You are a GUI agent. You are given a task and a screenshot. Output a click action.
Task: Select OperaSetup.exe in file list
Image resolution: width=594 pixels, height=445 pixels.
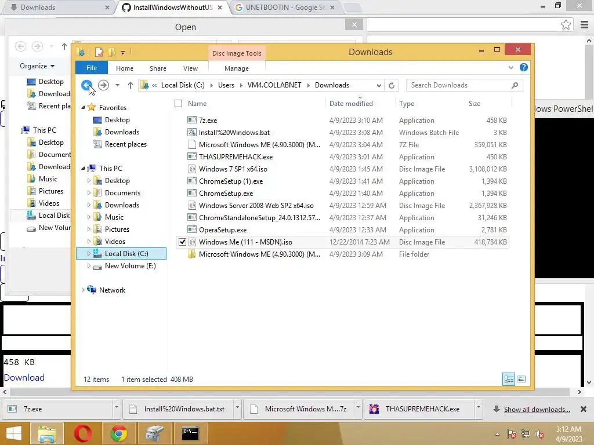click(x=223, y=229)
